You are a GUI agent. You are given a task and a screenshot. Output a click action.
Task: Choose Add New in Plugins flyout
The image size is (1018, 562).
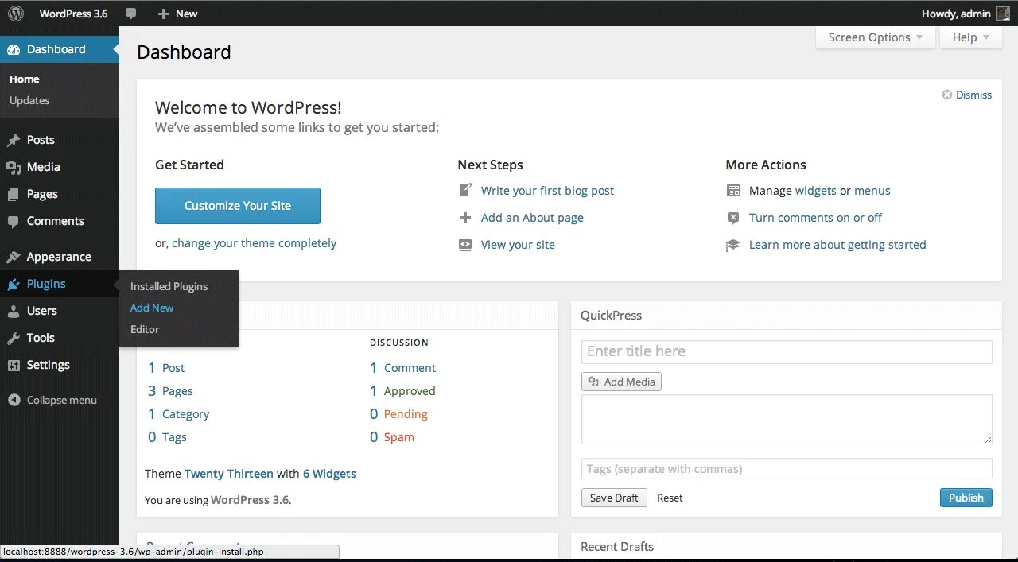coord(152,308)
